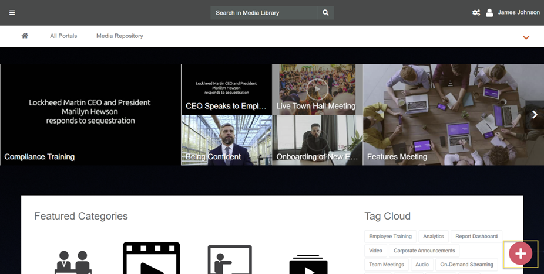This screenshot has height=274, width=544.
Task: Open the James Johnson user menu
Action: tap(518, 13)
